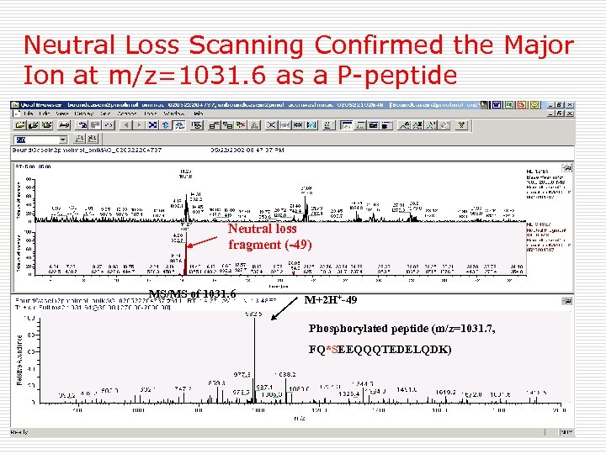Open the combo box dropdown arrow
This screenshot has width=606, height=454.
coord(62,140)
